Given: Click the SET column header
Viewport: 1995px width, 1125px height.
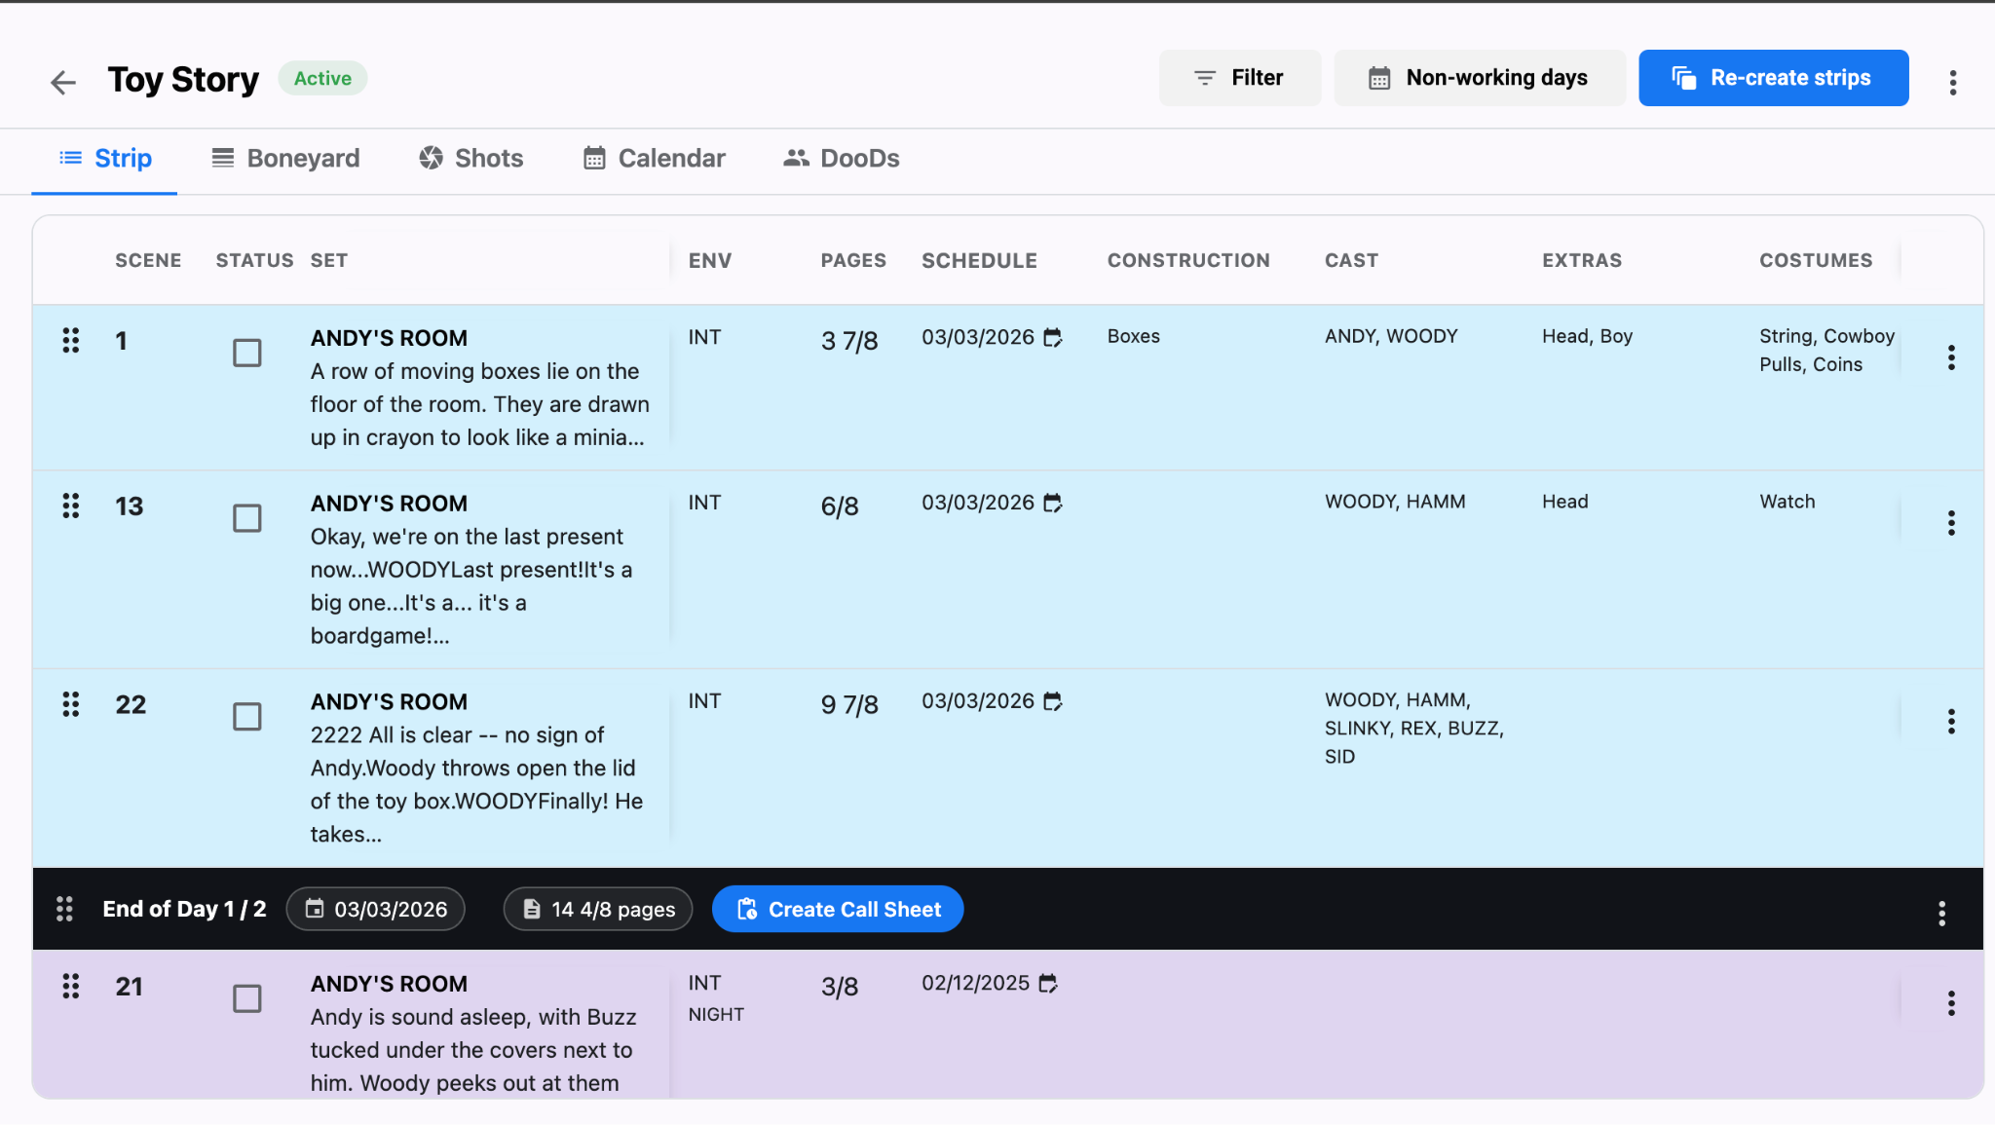Looking at the screenshot, I should pyautogui.click(x=329, y=260).
